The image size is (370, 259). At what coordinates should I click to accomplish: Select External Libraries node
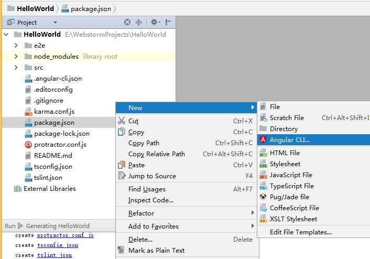[50, 189]
